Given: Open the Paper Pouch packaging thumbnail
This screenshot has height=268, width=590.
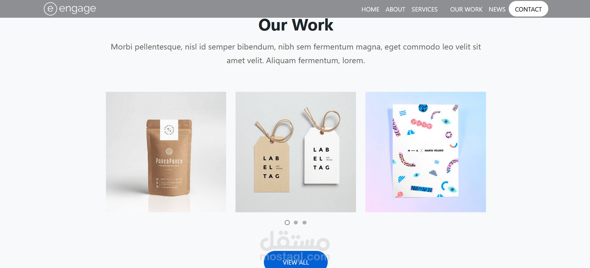Looking at the screenshot, I should pos(166,152).
